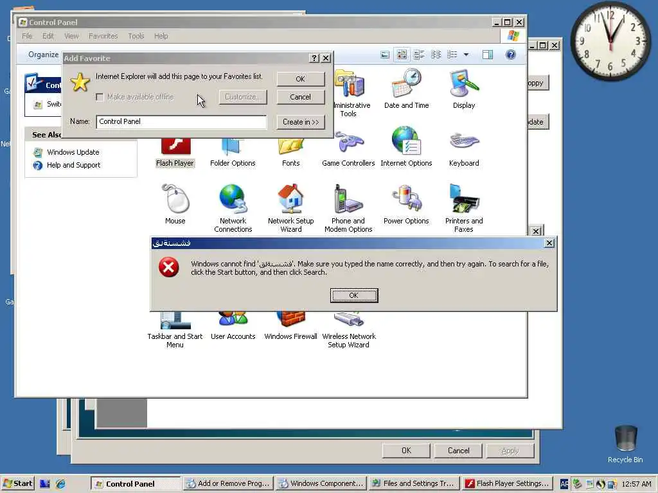
Task: Click the favorite Name input field
Action: coord(181,122)
